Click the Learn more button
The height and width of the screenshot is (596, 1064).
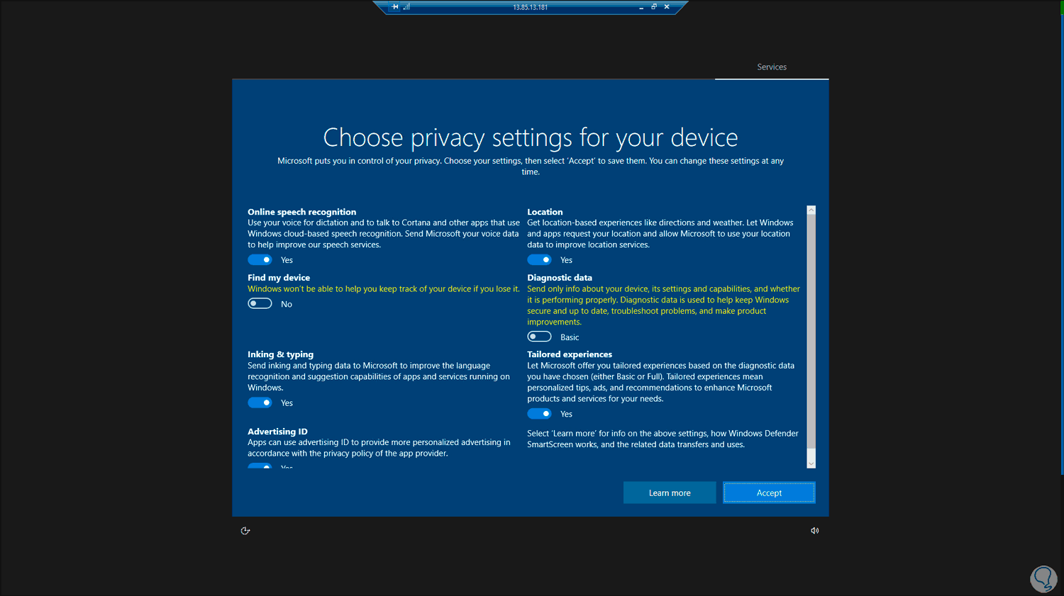[x=670, y=493]
